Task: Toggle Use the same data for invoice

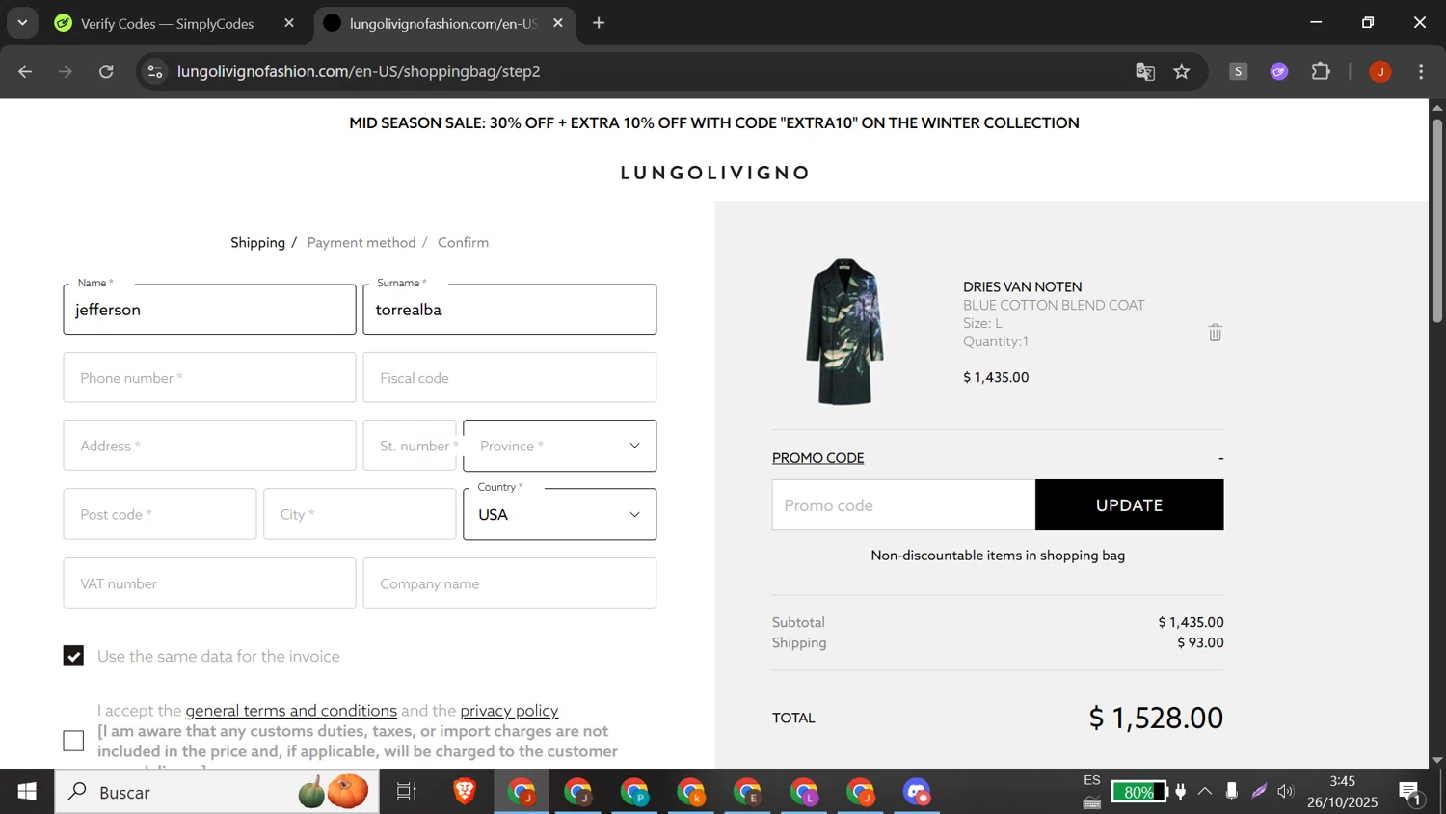Action: tap(73, 656)
